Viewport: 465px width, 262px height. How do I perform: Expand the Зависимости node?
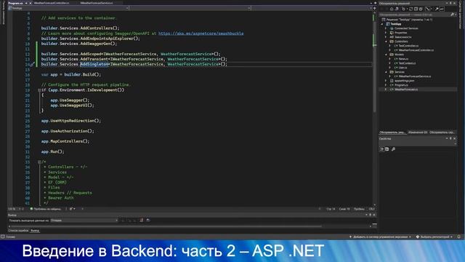point(386,37)
